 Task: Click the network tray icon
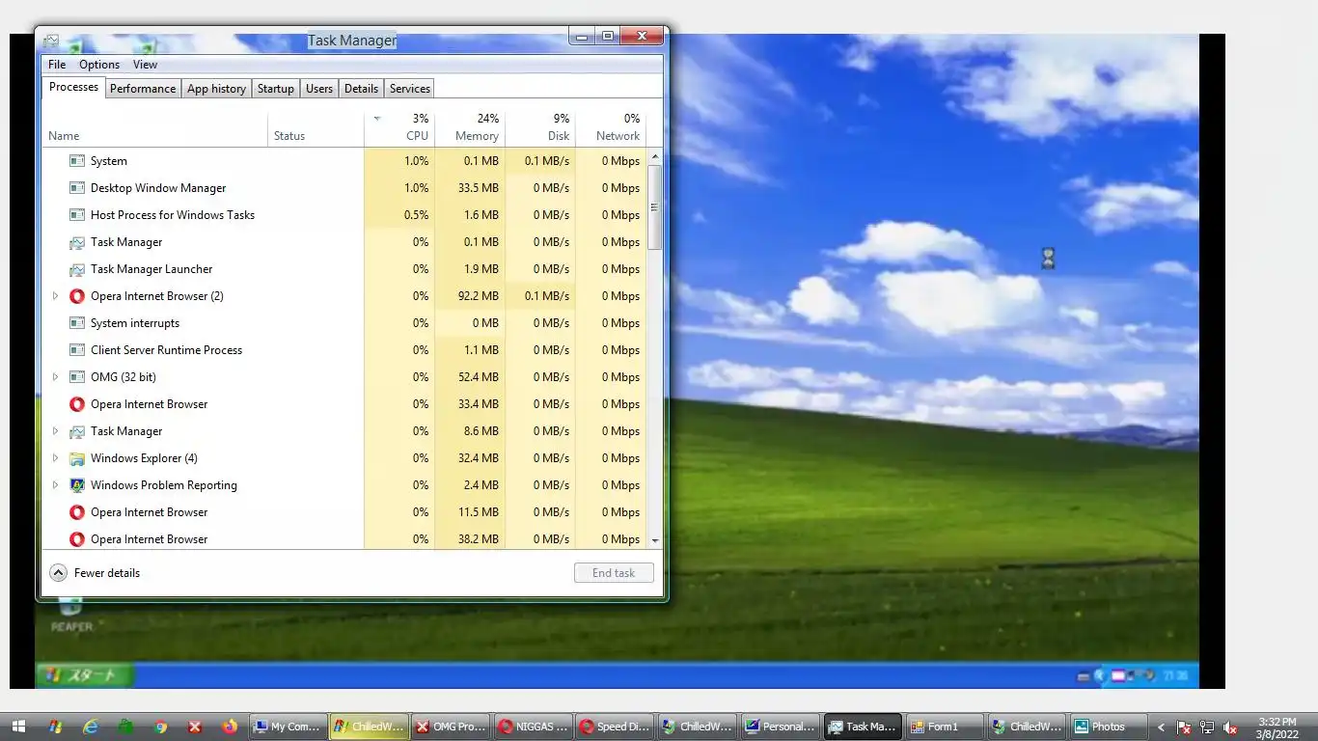(x=1207, y=727)
